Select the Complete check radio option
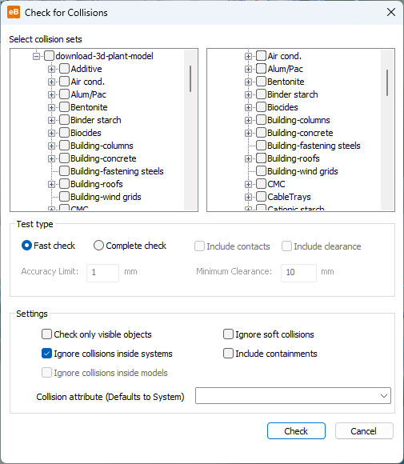 click(x=98, y=246)
